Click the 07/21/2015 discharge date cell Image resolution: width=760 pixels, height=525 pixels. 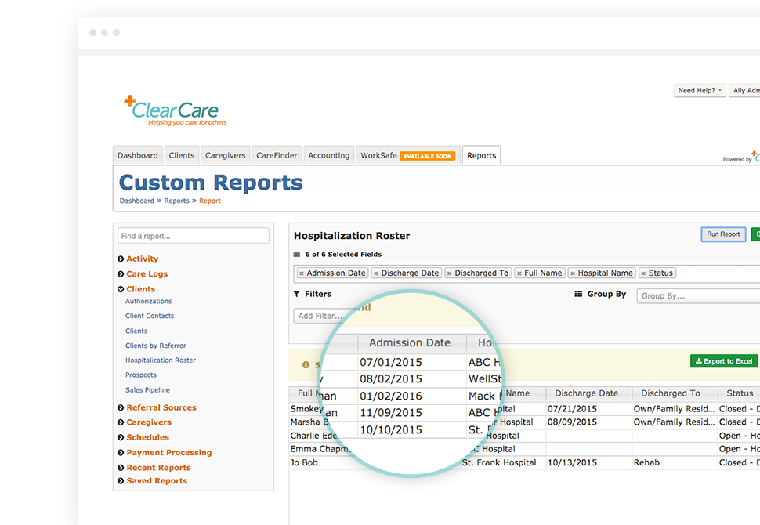572,409
